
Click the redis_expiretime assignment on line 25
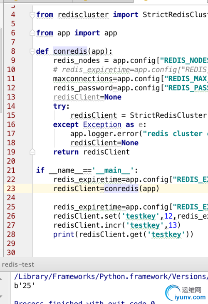pos(131,207)
